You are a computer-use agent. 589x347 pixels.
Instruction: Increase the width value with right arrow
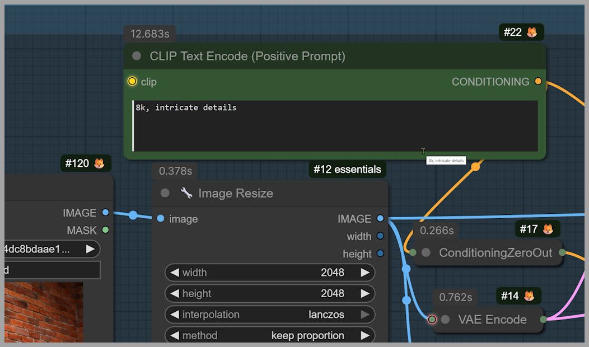click(365, 273)
